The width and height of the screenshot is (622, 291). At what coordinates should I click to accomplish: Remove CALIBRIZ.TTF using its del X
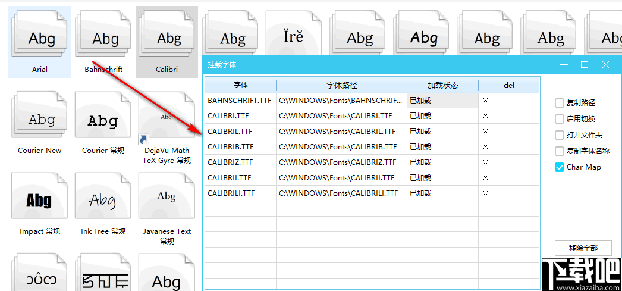coord(485,162)
